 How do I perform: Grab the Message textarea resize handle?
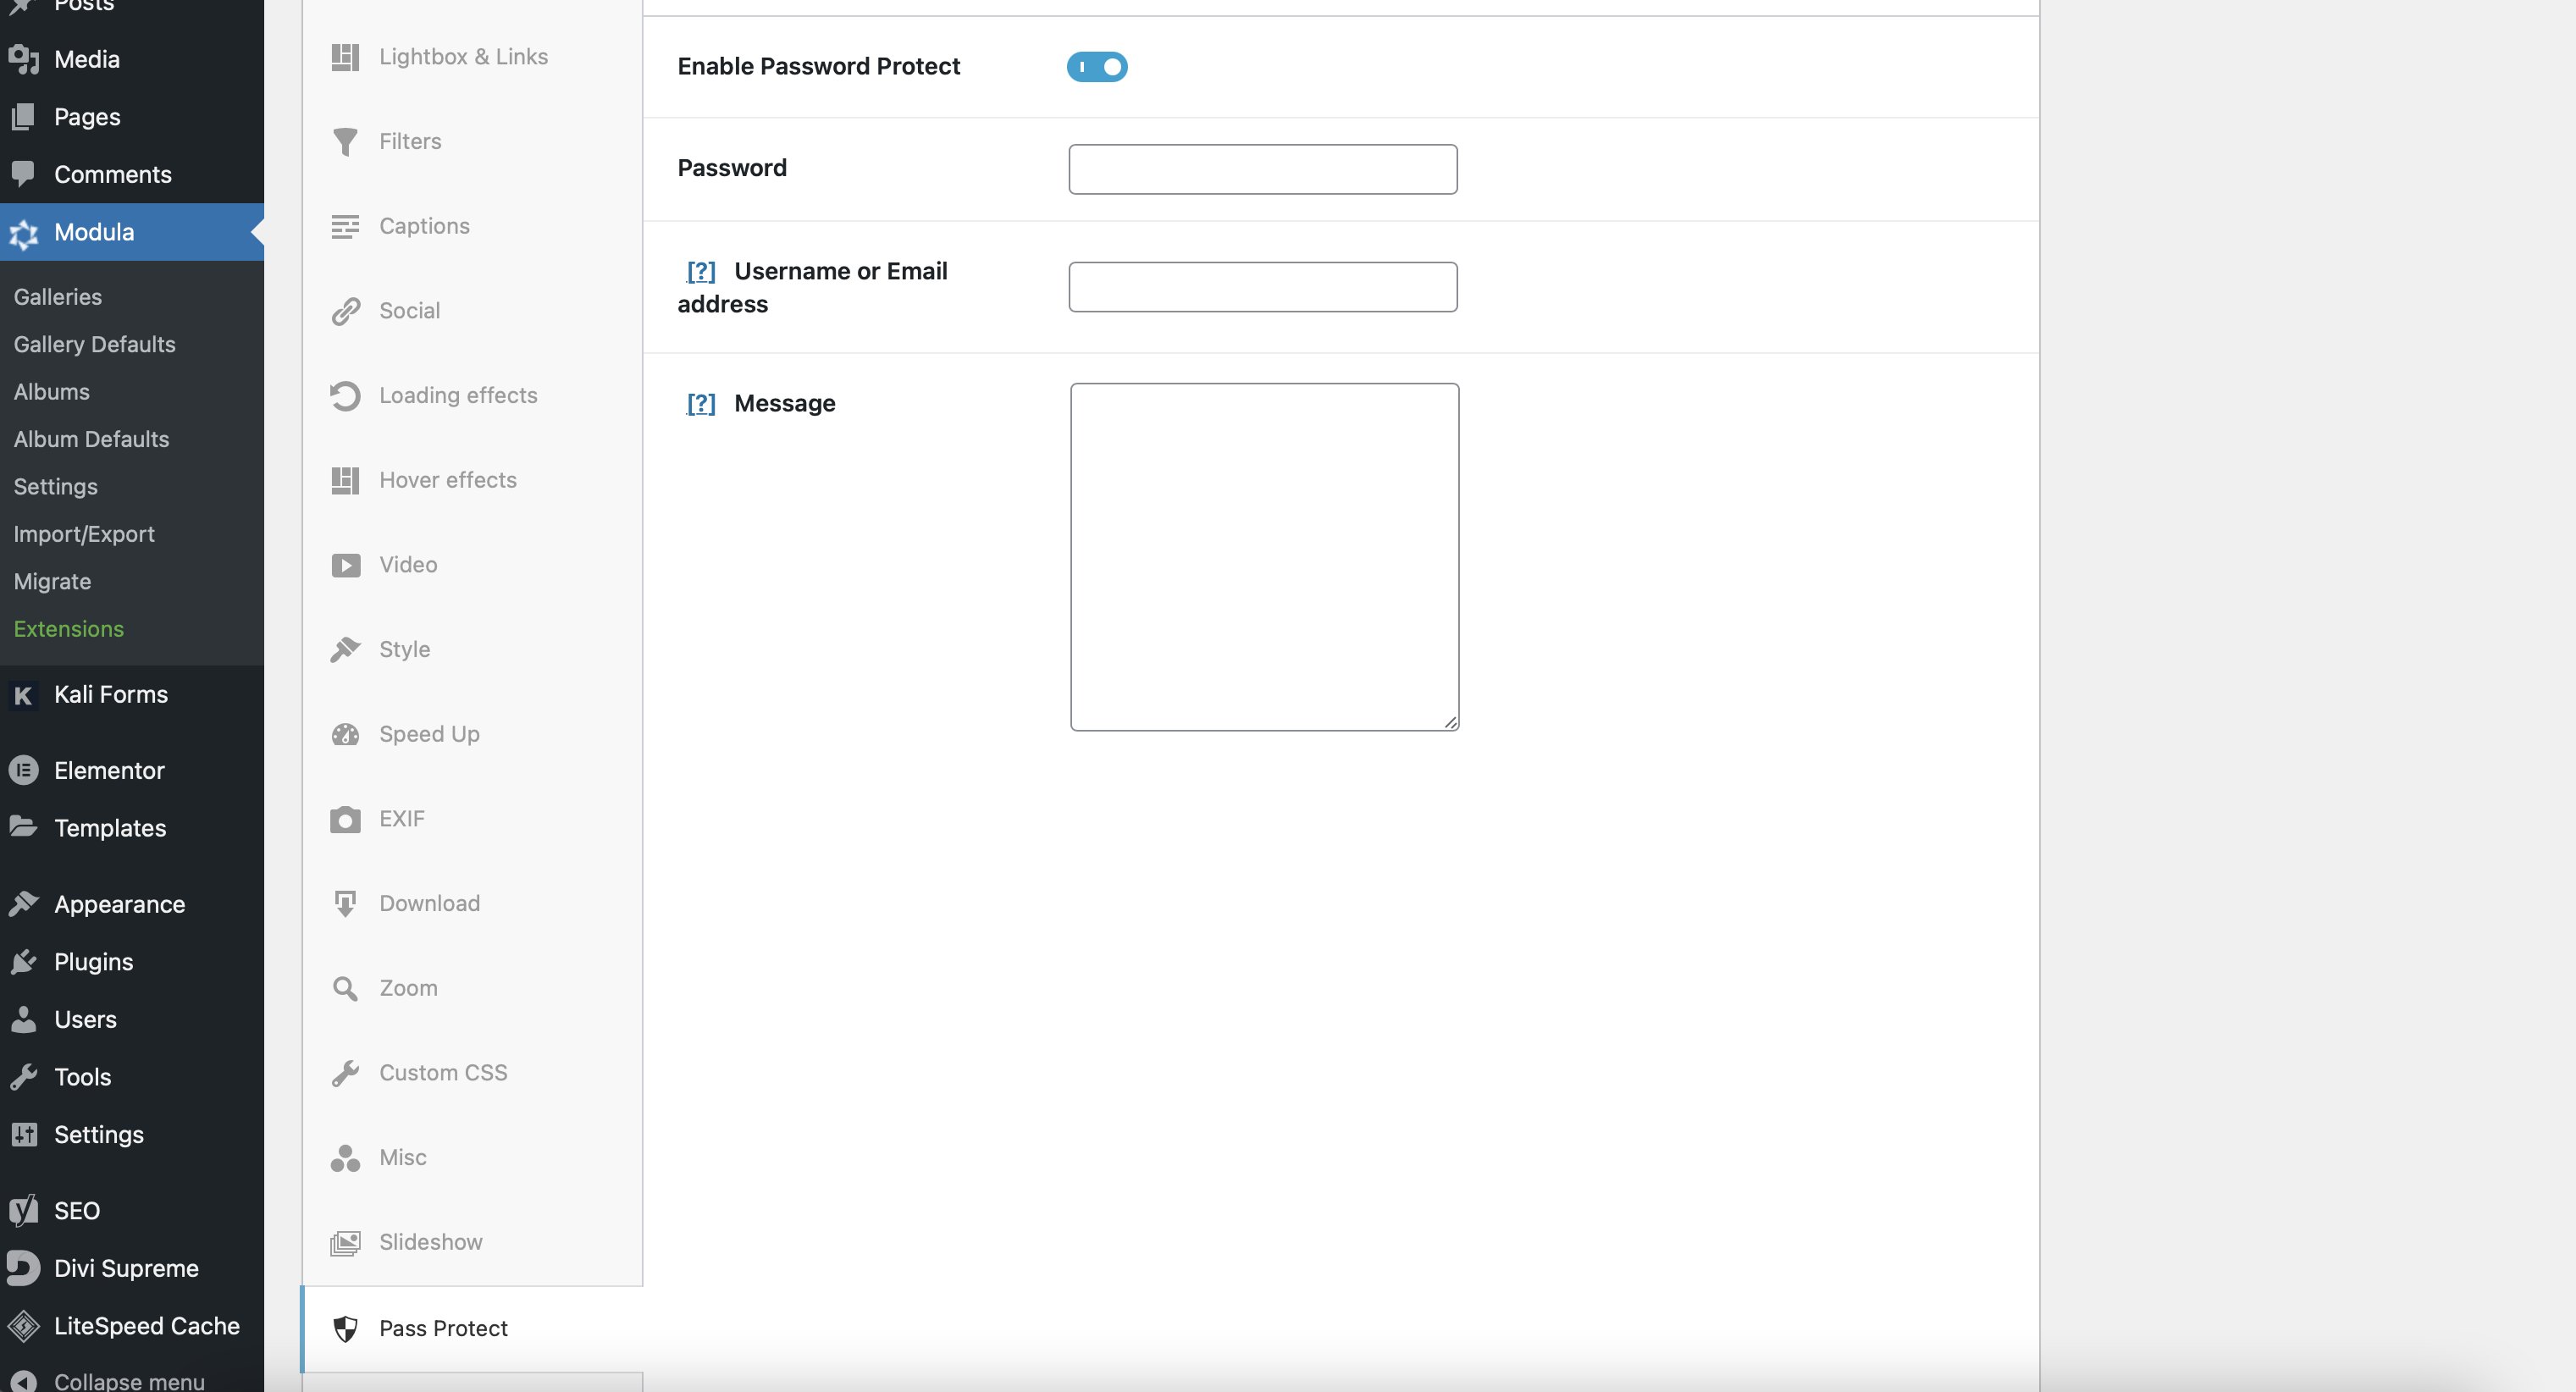(1451, 722)
